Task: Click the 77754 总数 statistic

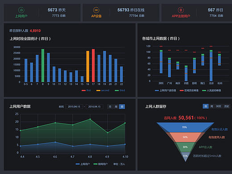Action: point(137,16)
